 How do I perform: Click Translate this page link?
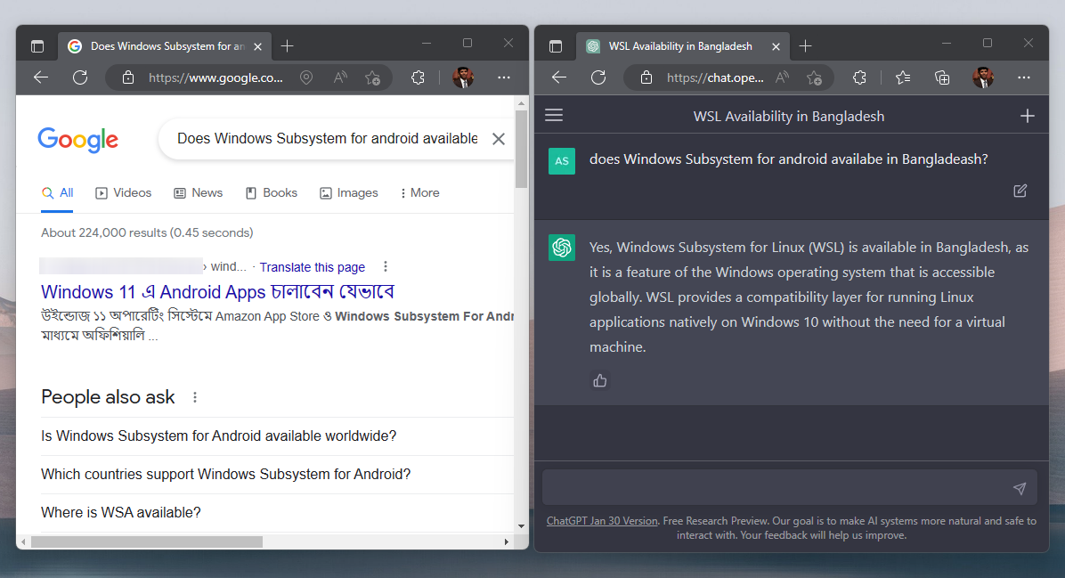[x=313, y=267]
